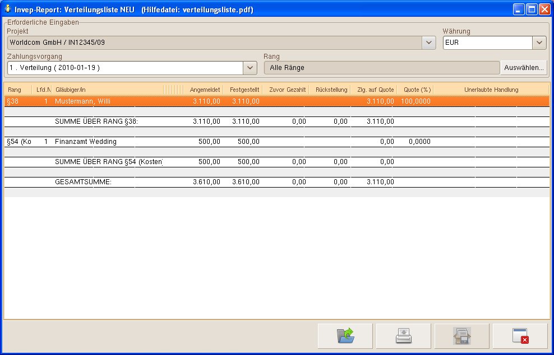This screenshot has width=554, height=355.
Task: Click the Lfd.N column header
Action: 43,90
